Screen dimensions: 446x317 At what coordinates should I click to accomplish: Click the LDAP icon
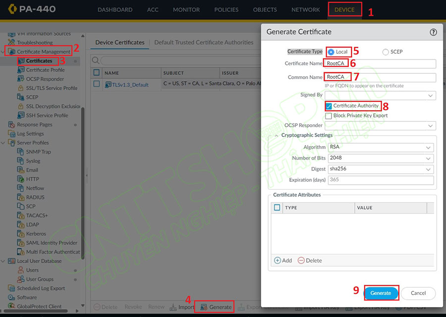[21, 224]
